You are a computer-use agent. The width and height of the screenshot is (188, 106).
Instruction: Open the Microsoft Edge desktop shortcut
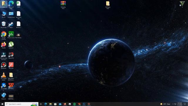click(x=11, y=5)
